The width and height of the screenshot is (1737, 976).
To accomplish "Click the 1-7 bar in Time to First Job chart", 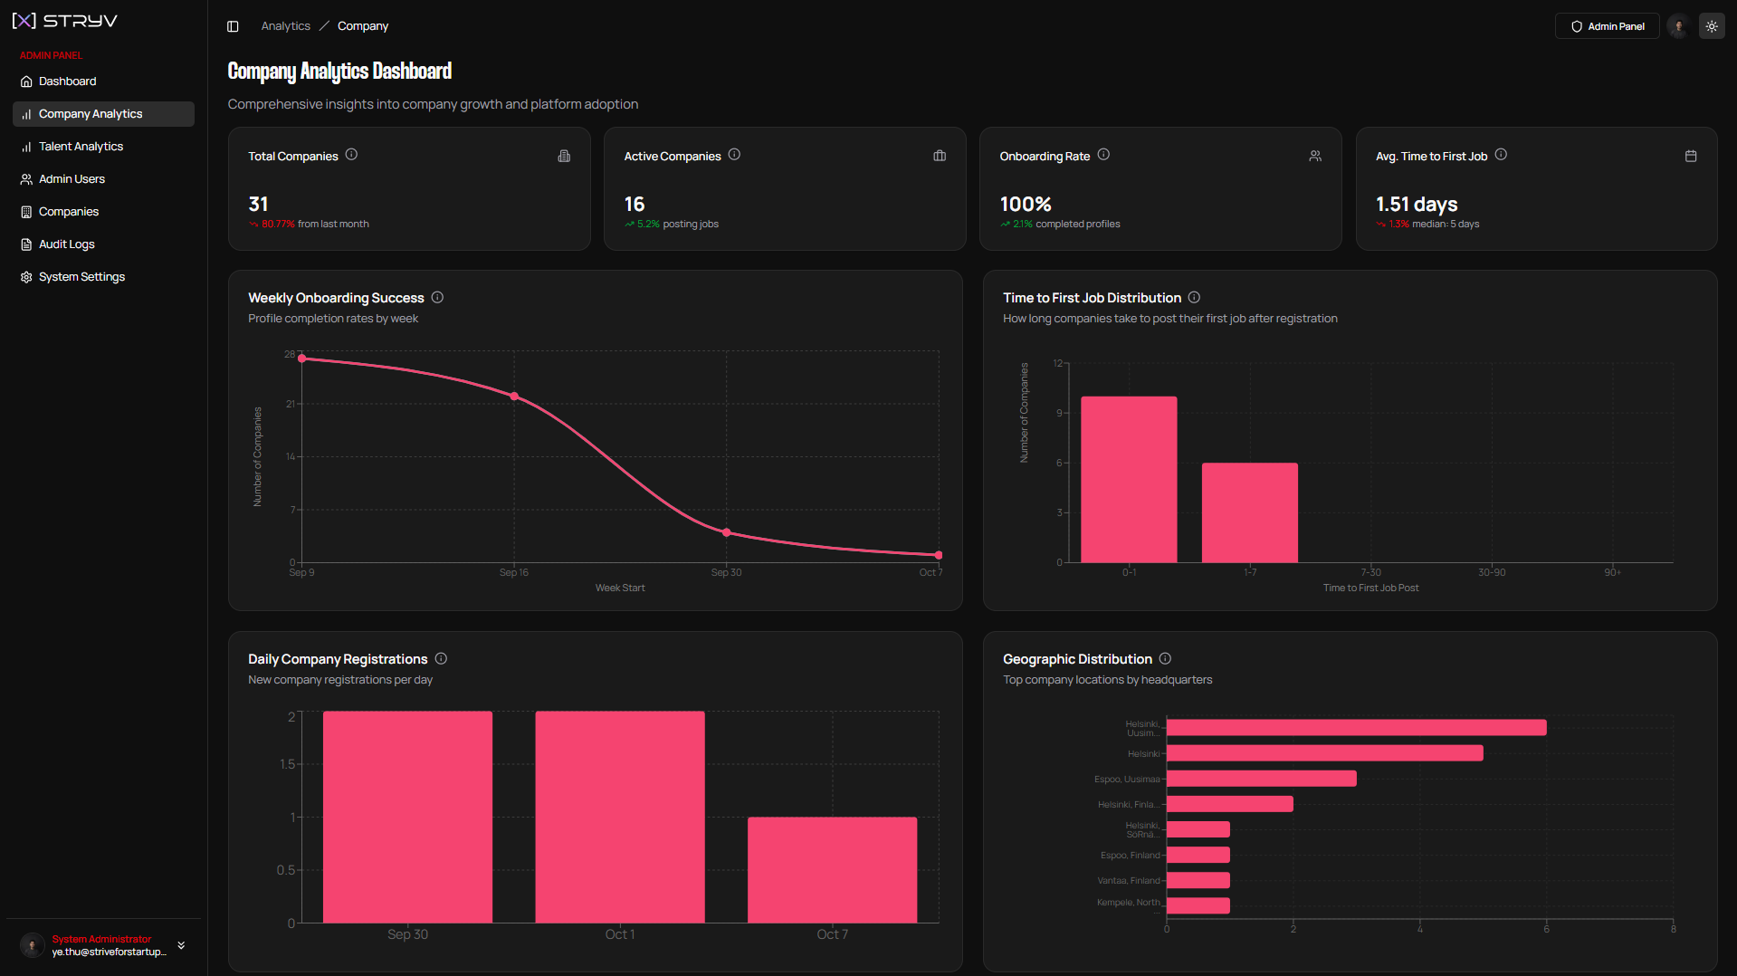I will coord(1250,512).
